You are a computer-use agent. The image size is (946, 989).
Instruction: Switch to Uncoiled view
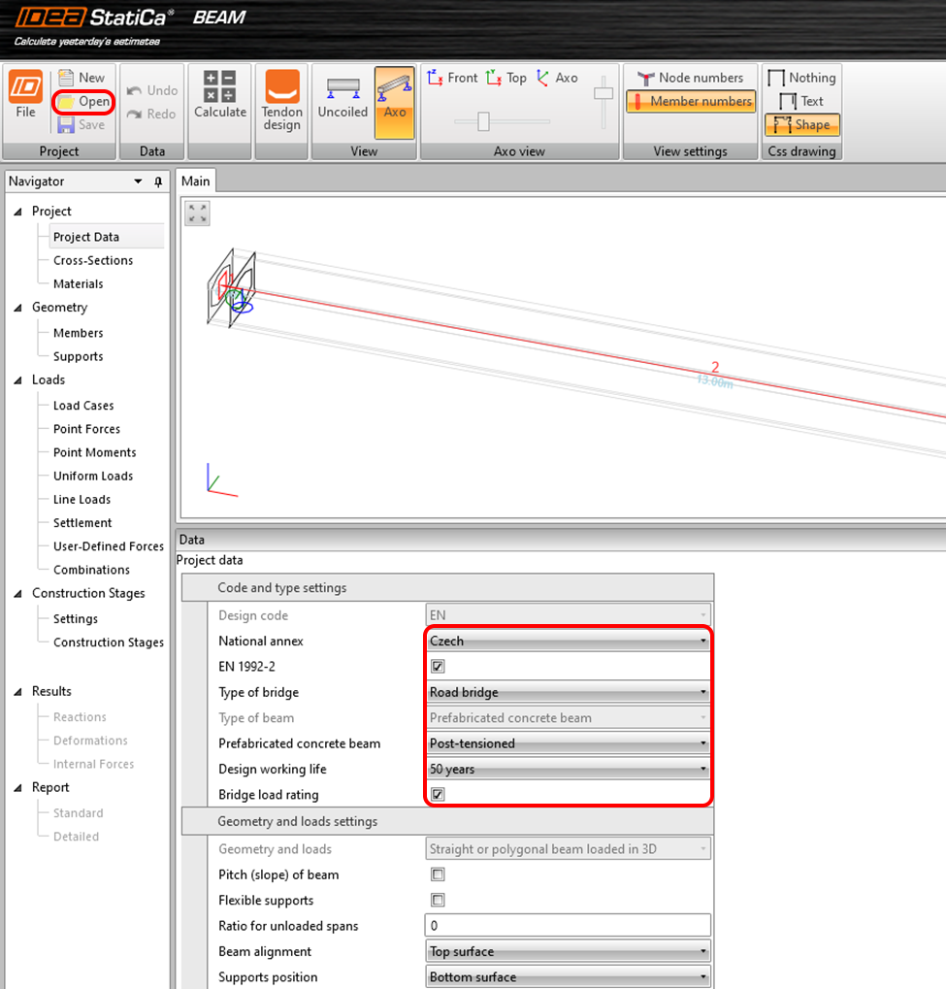pos(343,88)
